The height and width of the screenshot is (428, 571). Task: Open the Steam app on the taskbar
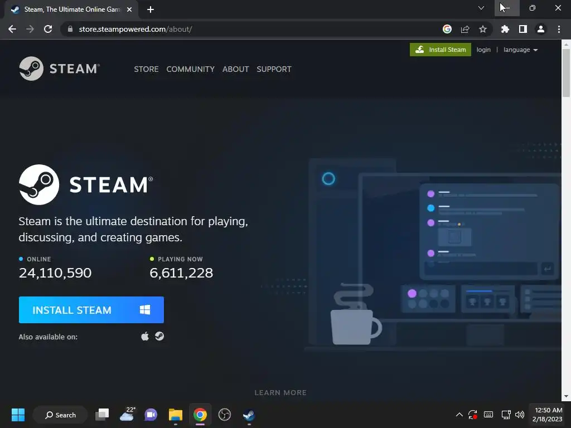click(x=249, y=415)
